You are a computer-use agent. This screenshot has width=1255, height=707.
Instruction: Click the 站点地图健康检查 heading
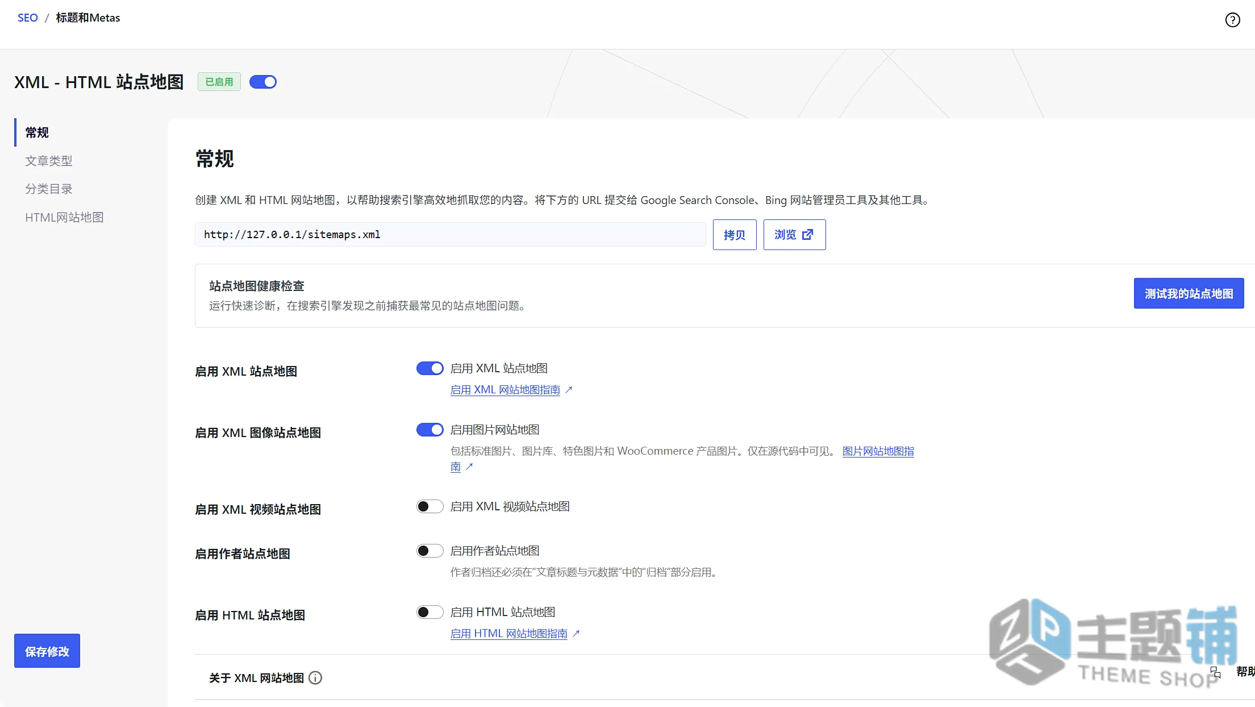[x=257, y=286]
